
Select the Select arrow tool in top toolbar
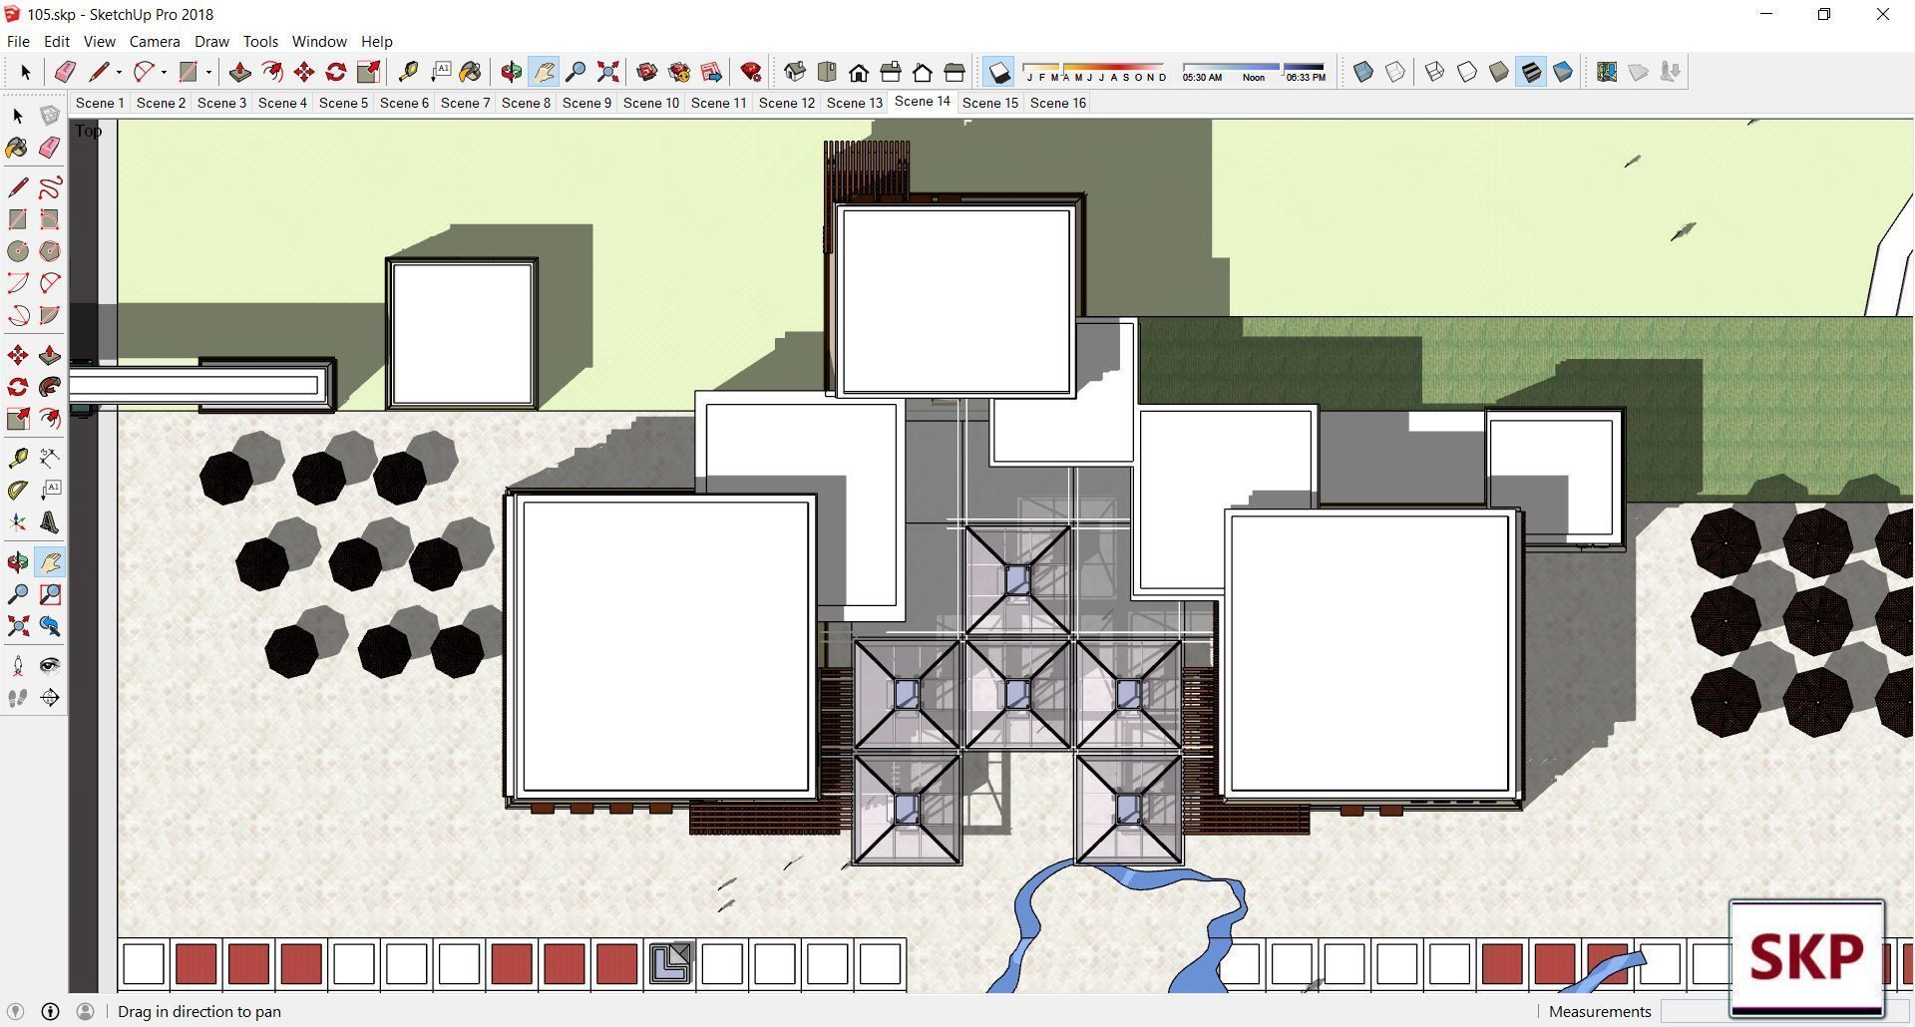click(x=25, y=72)
